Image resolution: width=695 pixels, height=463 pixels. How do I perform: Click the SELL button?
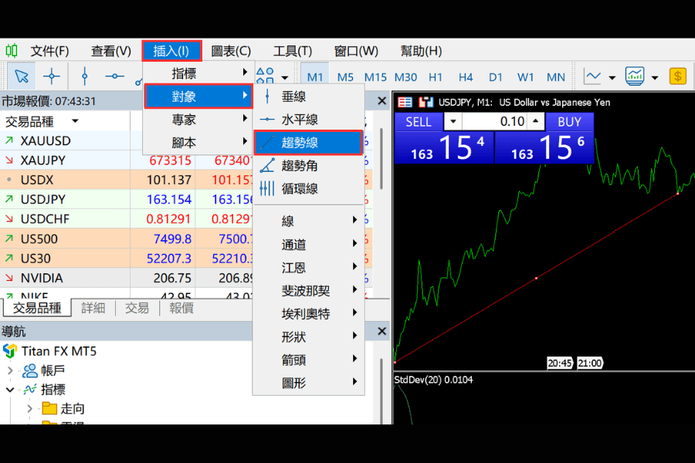(419, 122)
